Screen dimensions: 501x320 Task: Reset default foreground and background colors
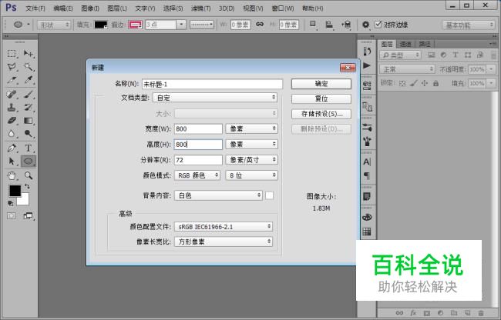click(x=10, y=203)
